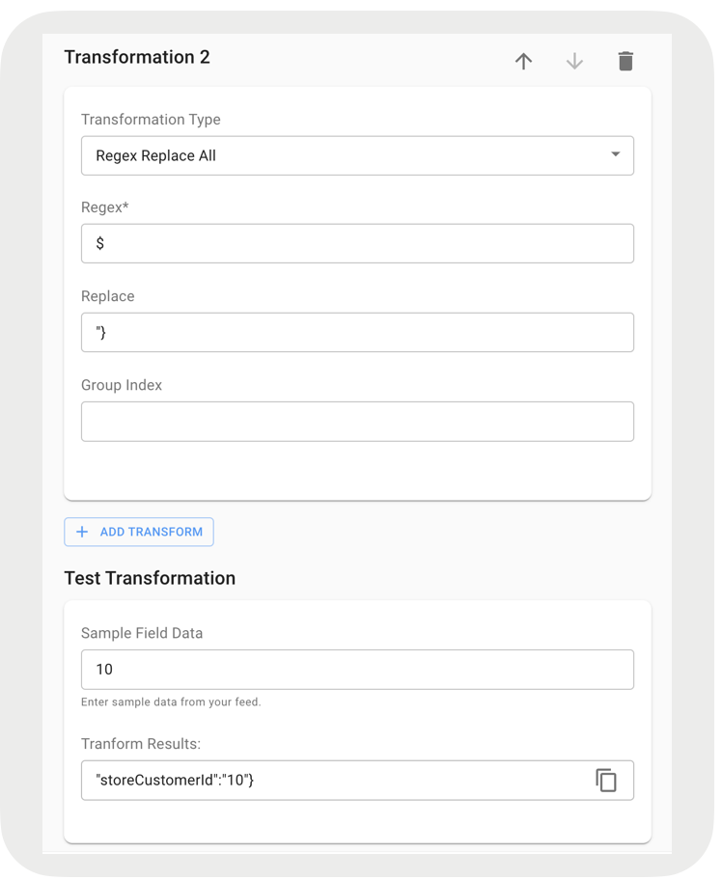Click the Regex* field label
This screenshot has height=880, width=722.
105,207
